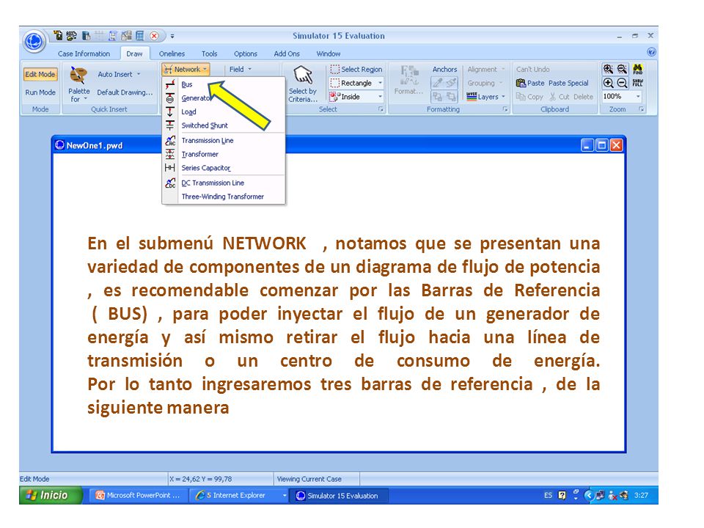Open the Options tab

click(246, 54)
